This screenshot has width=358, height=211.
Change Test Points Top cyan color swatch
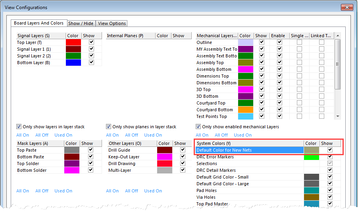pos(246,116)
